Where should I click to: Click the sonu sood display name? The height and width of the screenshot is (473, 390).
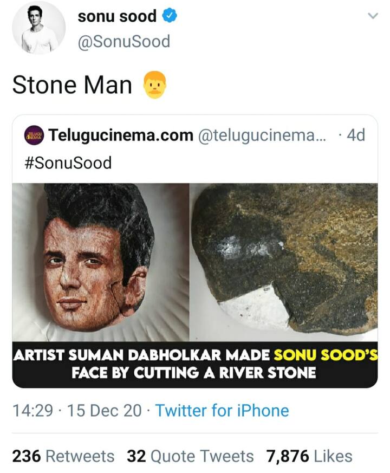click(117, 16)
